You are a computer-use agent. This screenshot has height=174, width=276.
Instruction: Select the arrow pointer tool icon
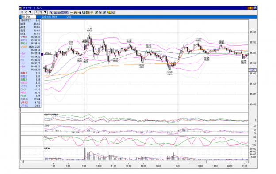100,12
